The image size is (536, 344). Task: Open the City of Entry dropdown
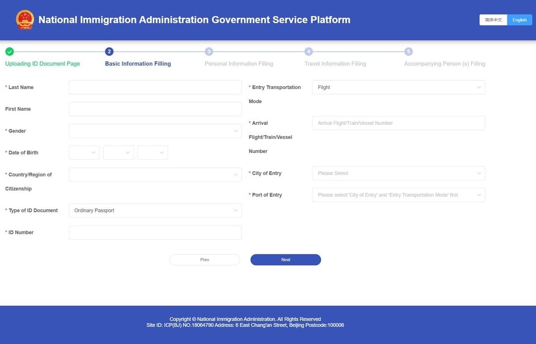pyautogui.click(x=398, y=173)
